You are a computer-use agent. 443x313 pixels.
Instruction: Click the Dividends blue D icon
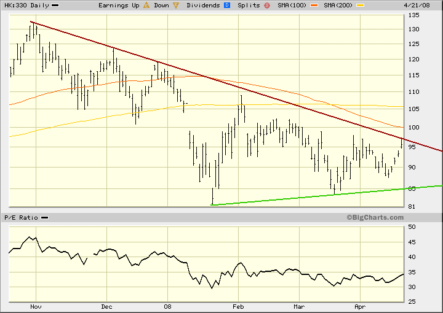227,5
